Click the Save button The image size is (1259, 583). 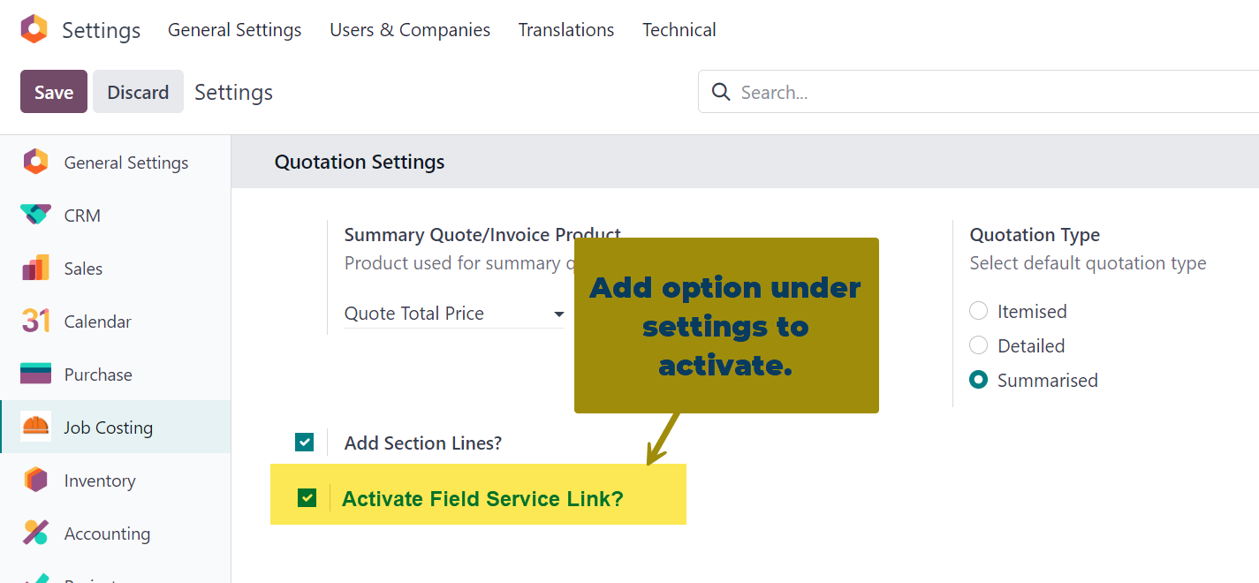54,92
